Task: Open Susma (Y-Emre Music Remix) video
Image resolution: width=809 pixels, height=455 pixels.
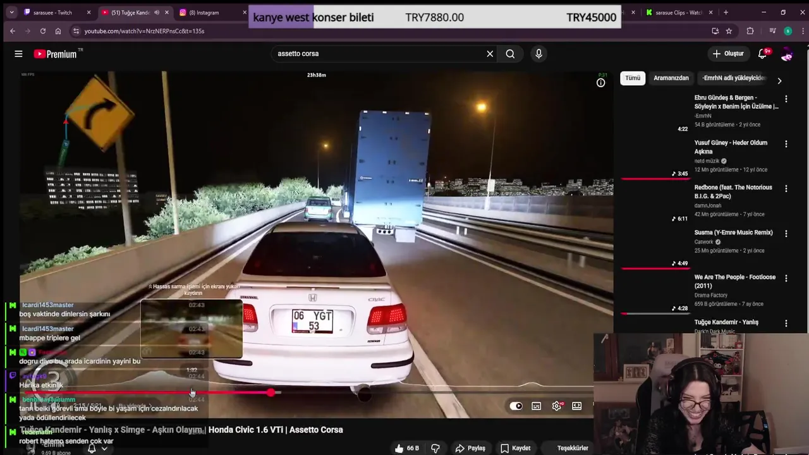Action: [733, 233]
